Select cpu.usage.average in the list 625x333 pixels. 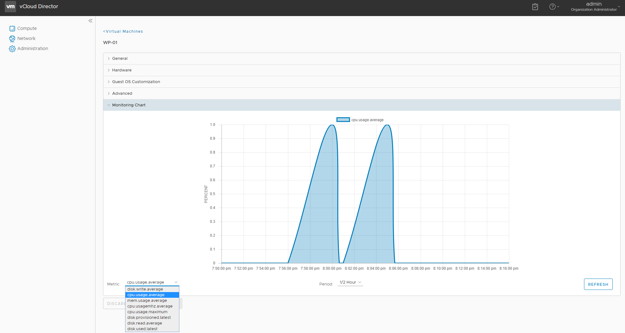click(152, 295)
